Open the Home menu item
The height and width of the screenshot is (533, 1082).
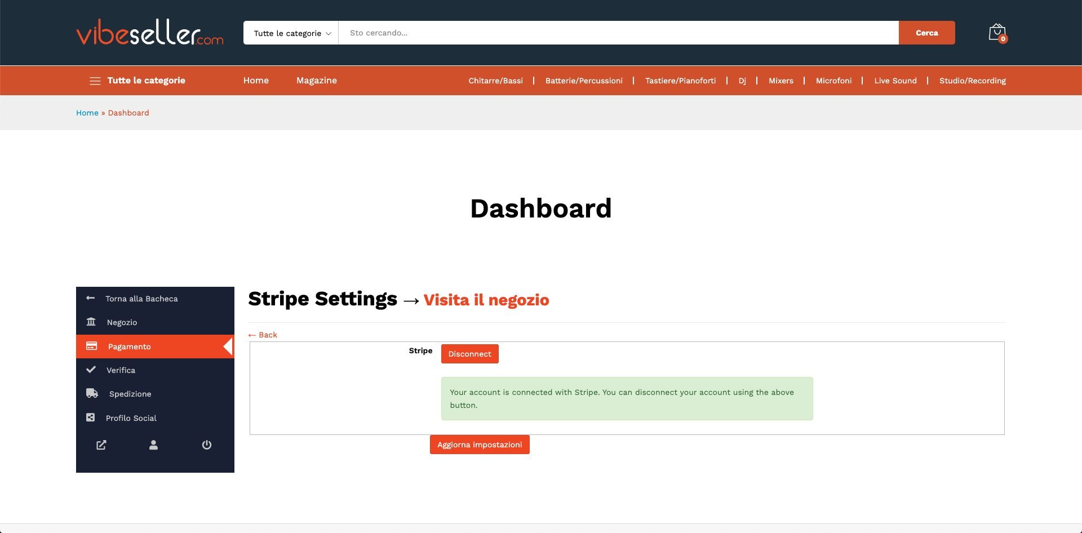[x=256, y=81]
